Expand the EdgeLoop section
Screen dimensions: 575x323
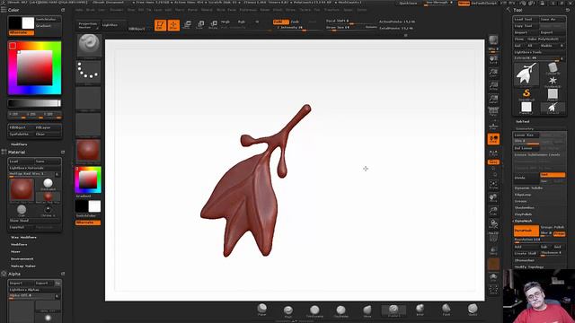pos(523,195)
